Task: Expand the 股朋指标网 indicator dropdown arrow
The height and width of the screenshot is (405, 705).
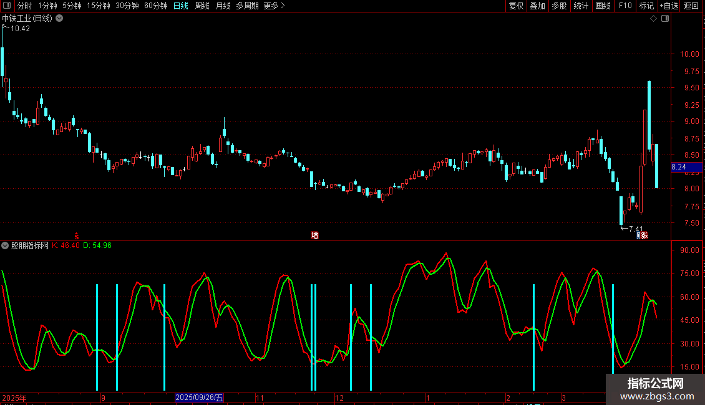Action: 6,245
